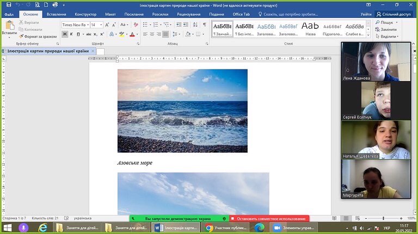
Task: Center align text
Action: (152, 34)
